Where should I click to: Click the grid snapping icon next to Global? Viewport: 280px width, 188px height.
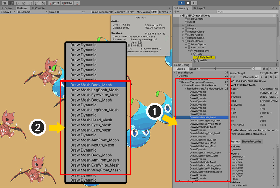77,3
